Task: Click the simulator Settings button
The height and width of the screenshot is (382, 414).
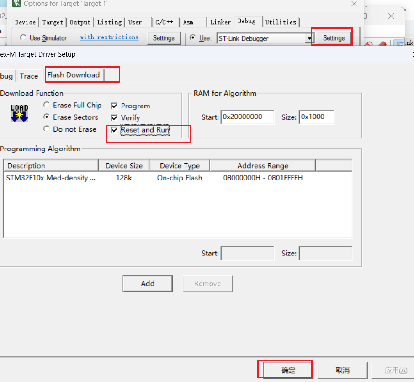Action: point(164,38)
